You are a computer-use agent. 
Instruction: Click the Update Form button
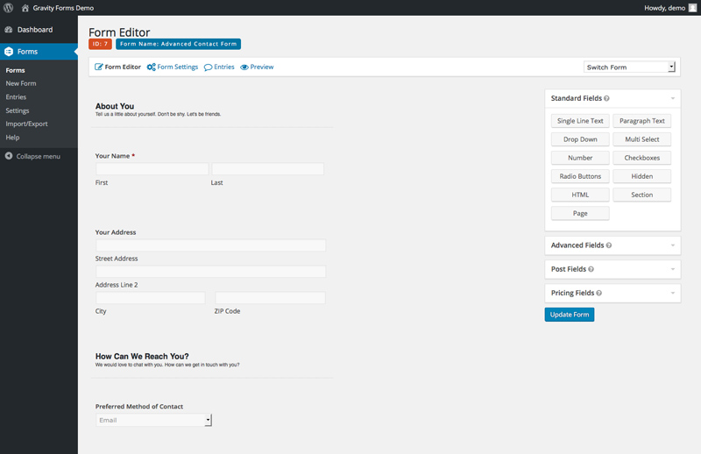tap(570, 315)
